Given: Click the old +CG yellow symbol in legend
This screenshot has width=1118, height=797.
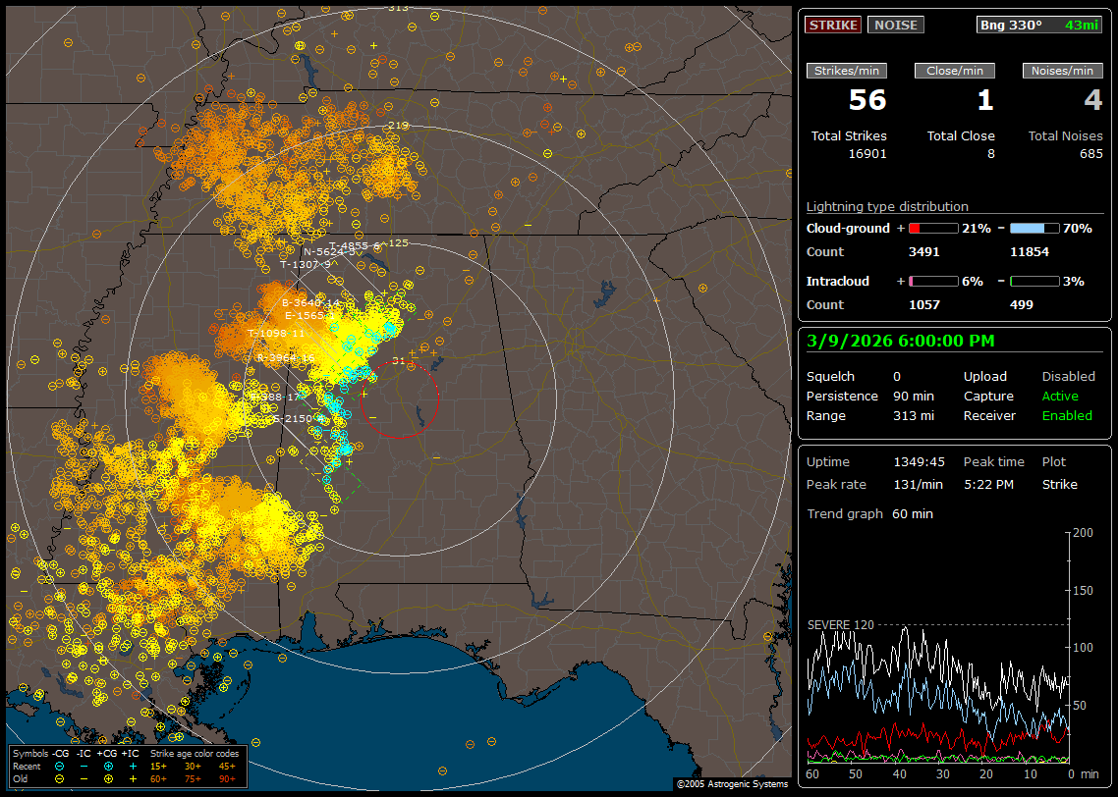Looking at the screenshot, I should point(108,778).
